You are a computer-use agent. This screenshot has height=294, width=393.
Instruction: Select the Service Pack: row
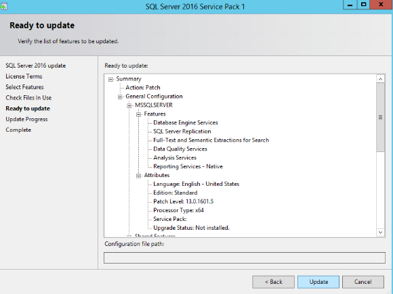click(170, 219)
